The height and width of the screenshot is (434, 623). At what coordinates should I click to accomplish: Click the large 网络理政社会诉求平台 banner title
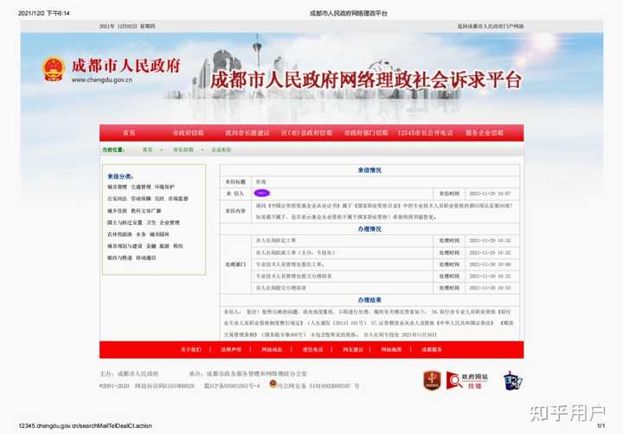tap(365, 80)
